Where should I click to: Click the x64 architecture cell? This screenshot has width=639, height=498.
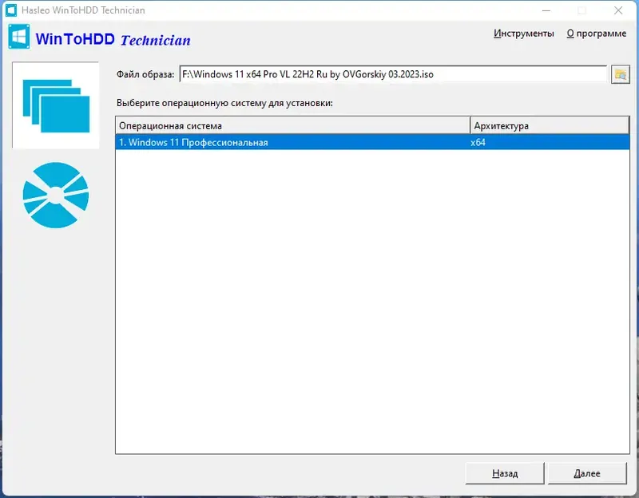(x=478, y=143)
